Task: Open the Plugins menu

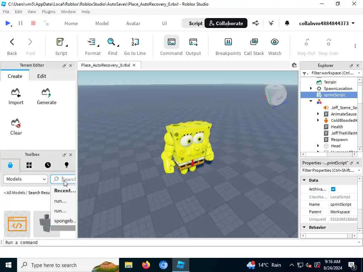Action: tap(48, 12)
